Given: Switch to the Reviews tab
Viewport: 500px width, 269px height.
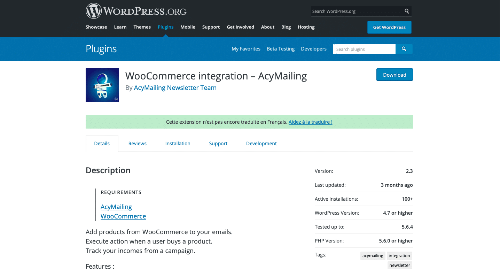Looking at the screenshot, I should point(138,144).
